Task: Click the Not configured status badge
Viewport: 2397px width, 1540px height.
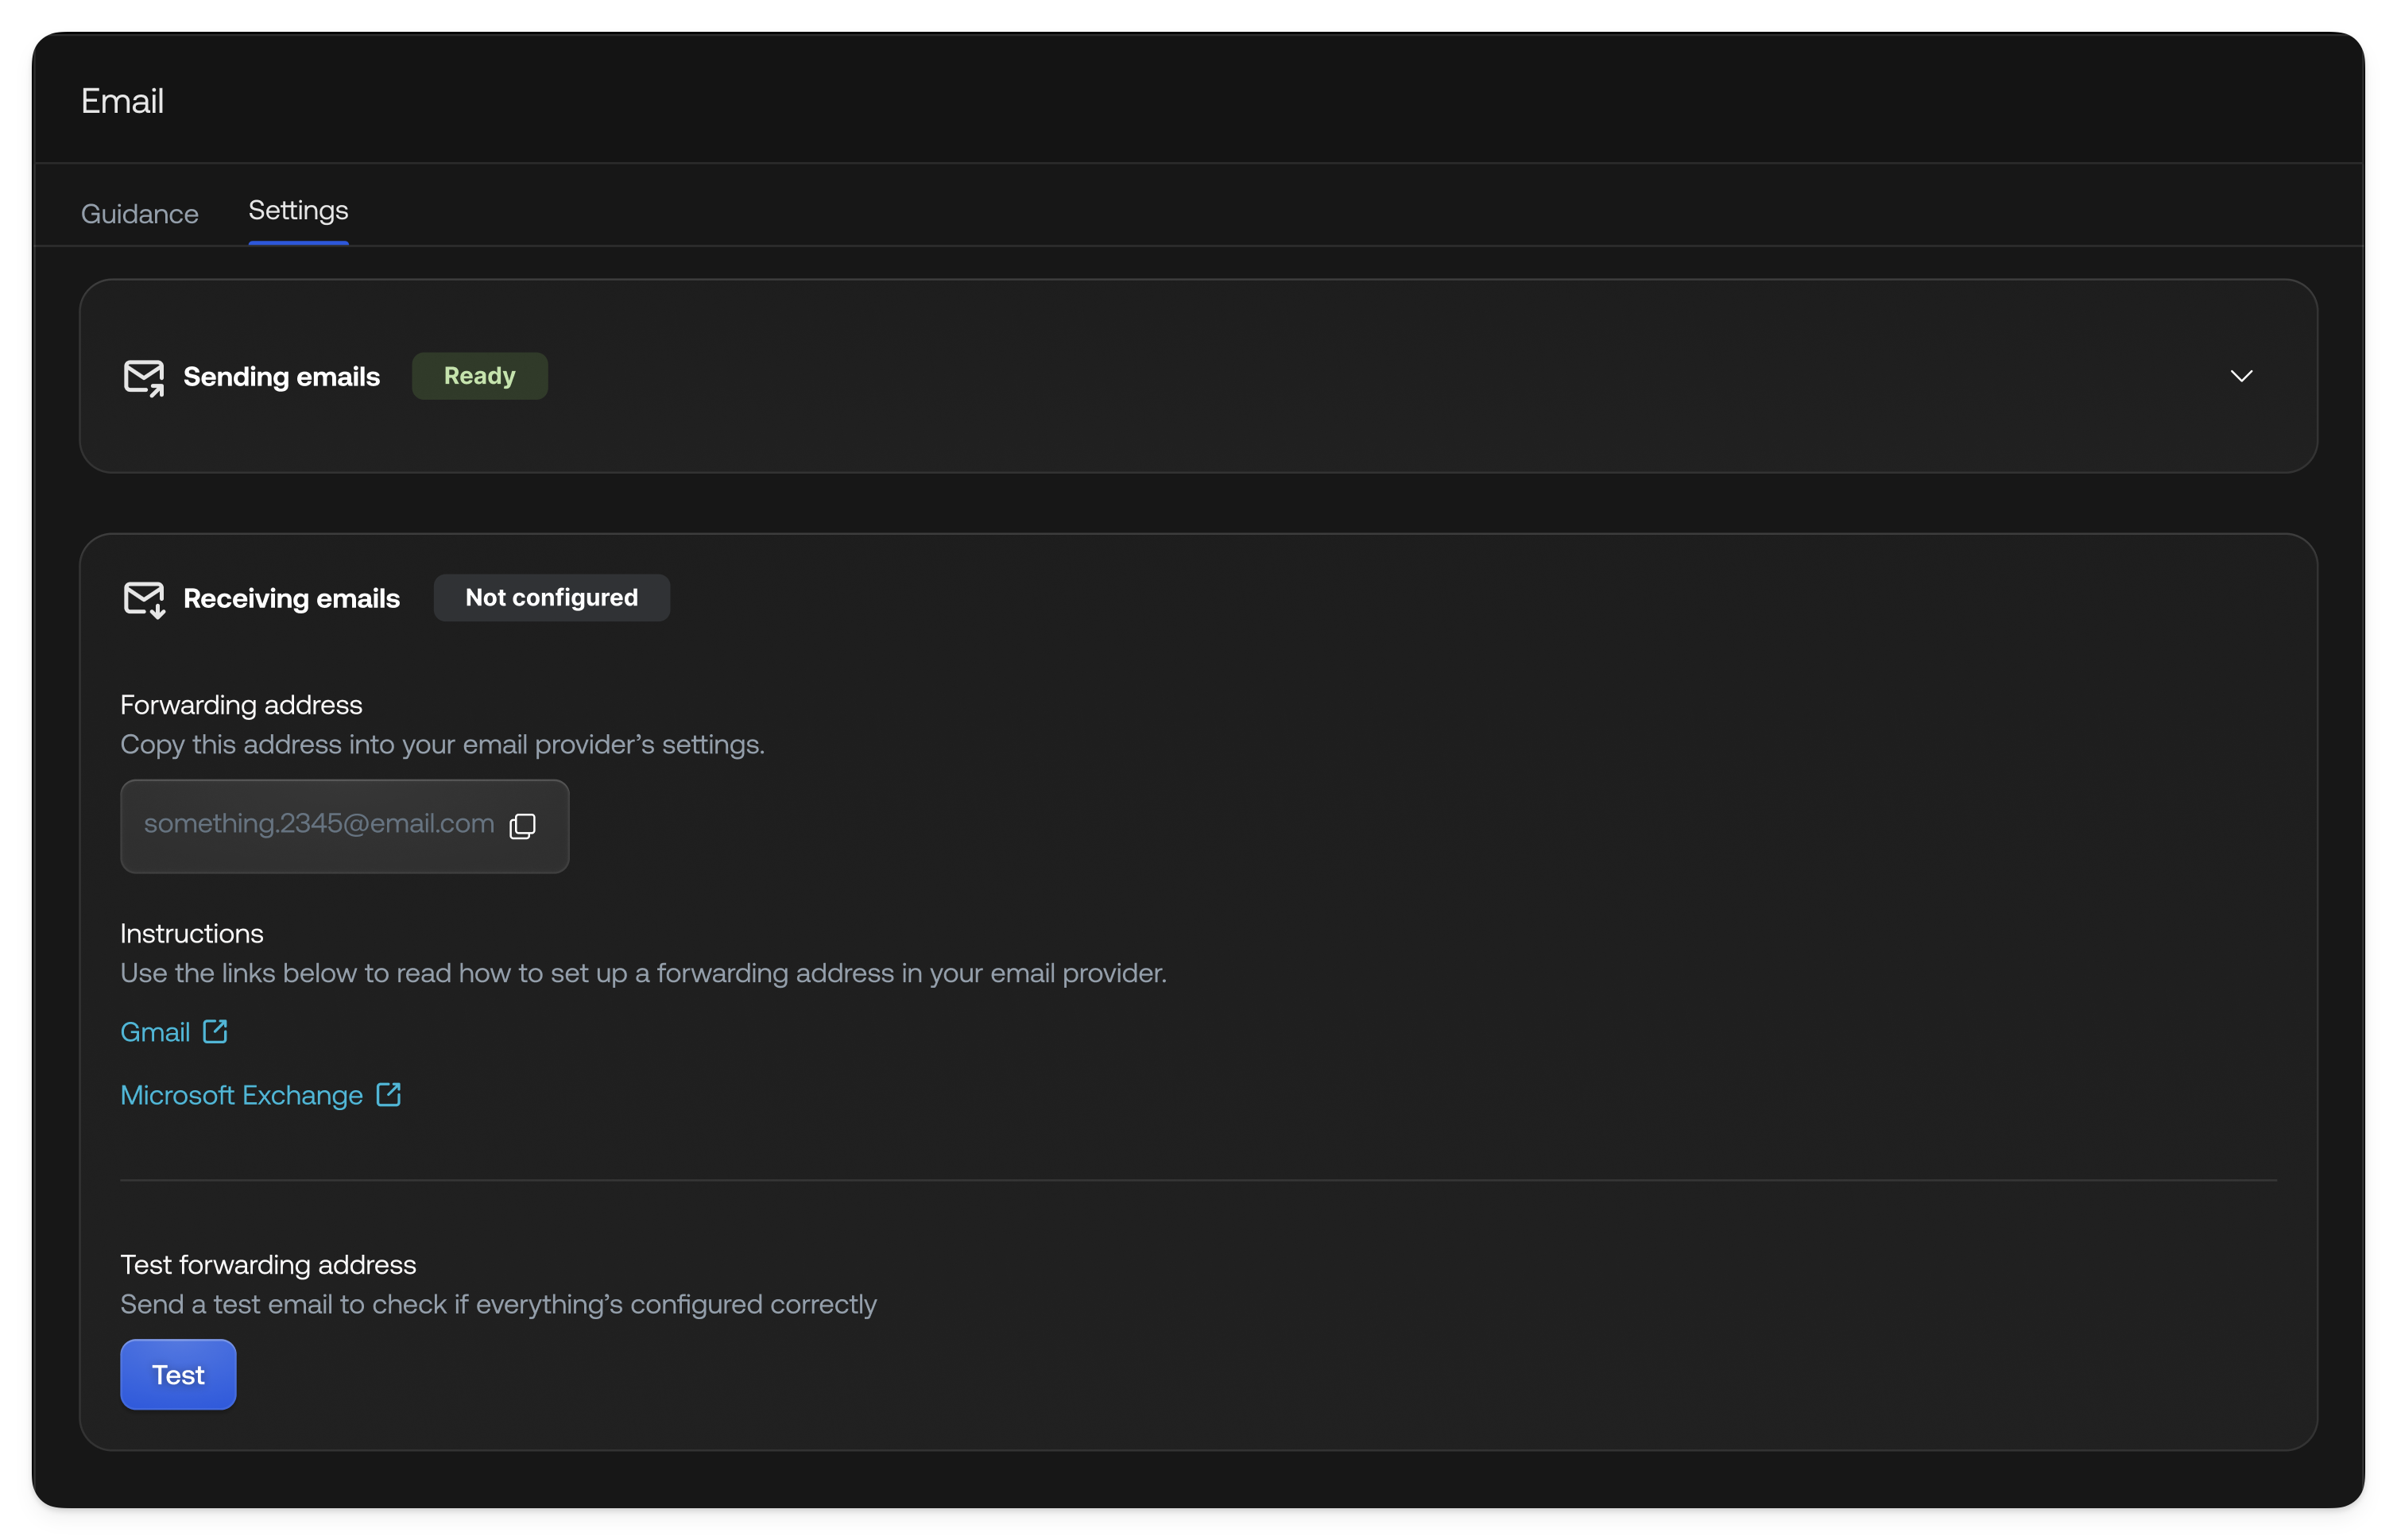Action: pyautogui.click(x=551, y=598)
